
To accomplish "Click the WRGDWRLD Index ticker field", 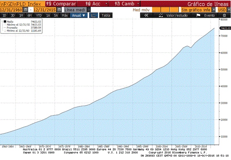I will (x=22, y=4).
